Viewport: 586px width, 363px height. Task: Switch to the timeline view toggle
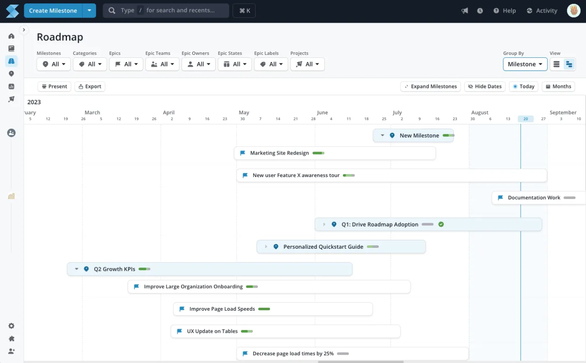click(569, 64)
